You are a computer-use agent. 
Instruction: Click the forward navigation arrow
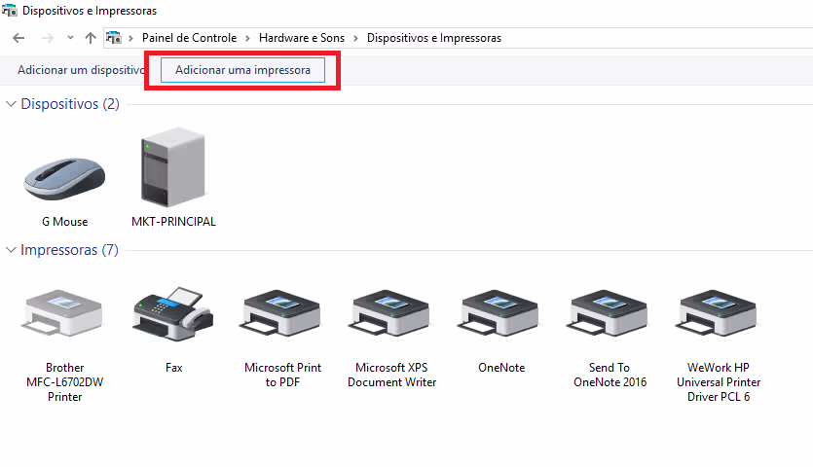coord(47,38)
